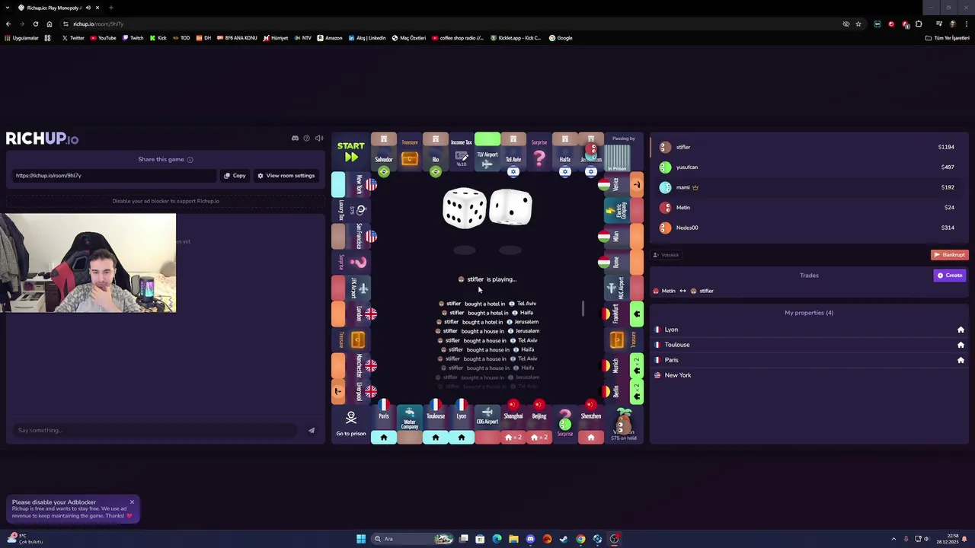The width and height of the screenshot is (975, 548).
Task: Click the In Prison corner tile
Action: (624, 153)
